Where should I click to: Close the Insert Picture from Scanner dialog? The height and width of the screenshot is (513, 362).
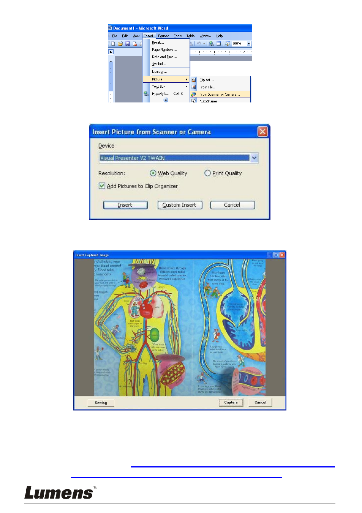point(262,132)
